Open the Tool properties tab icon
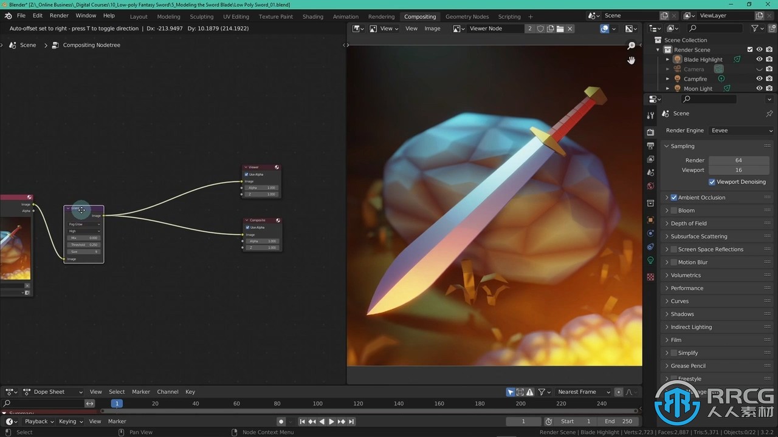This screenshot has width=778, height=437. pos(650,115)
